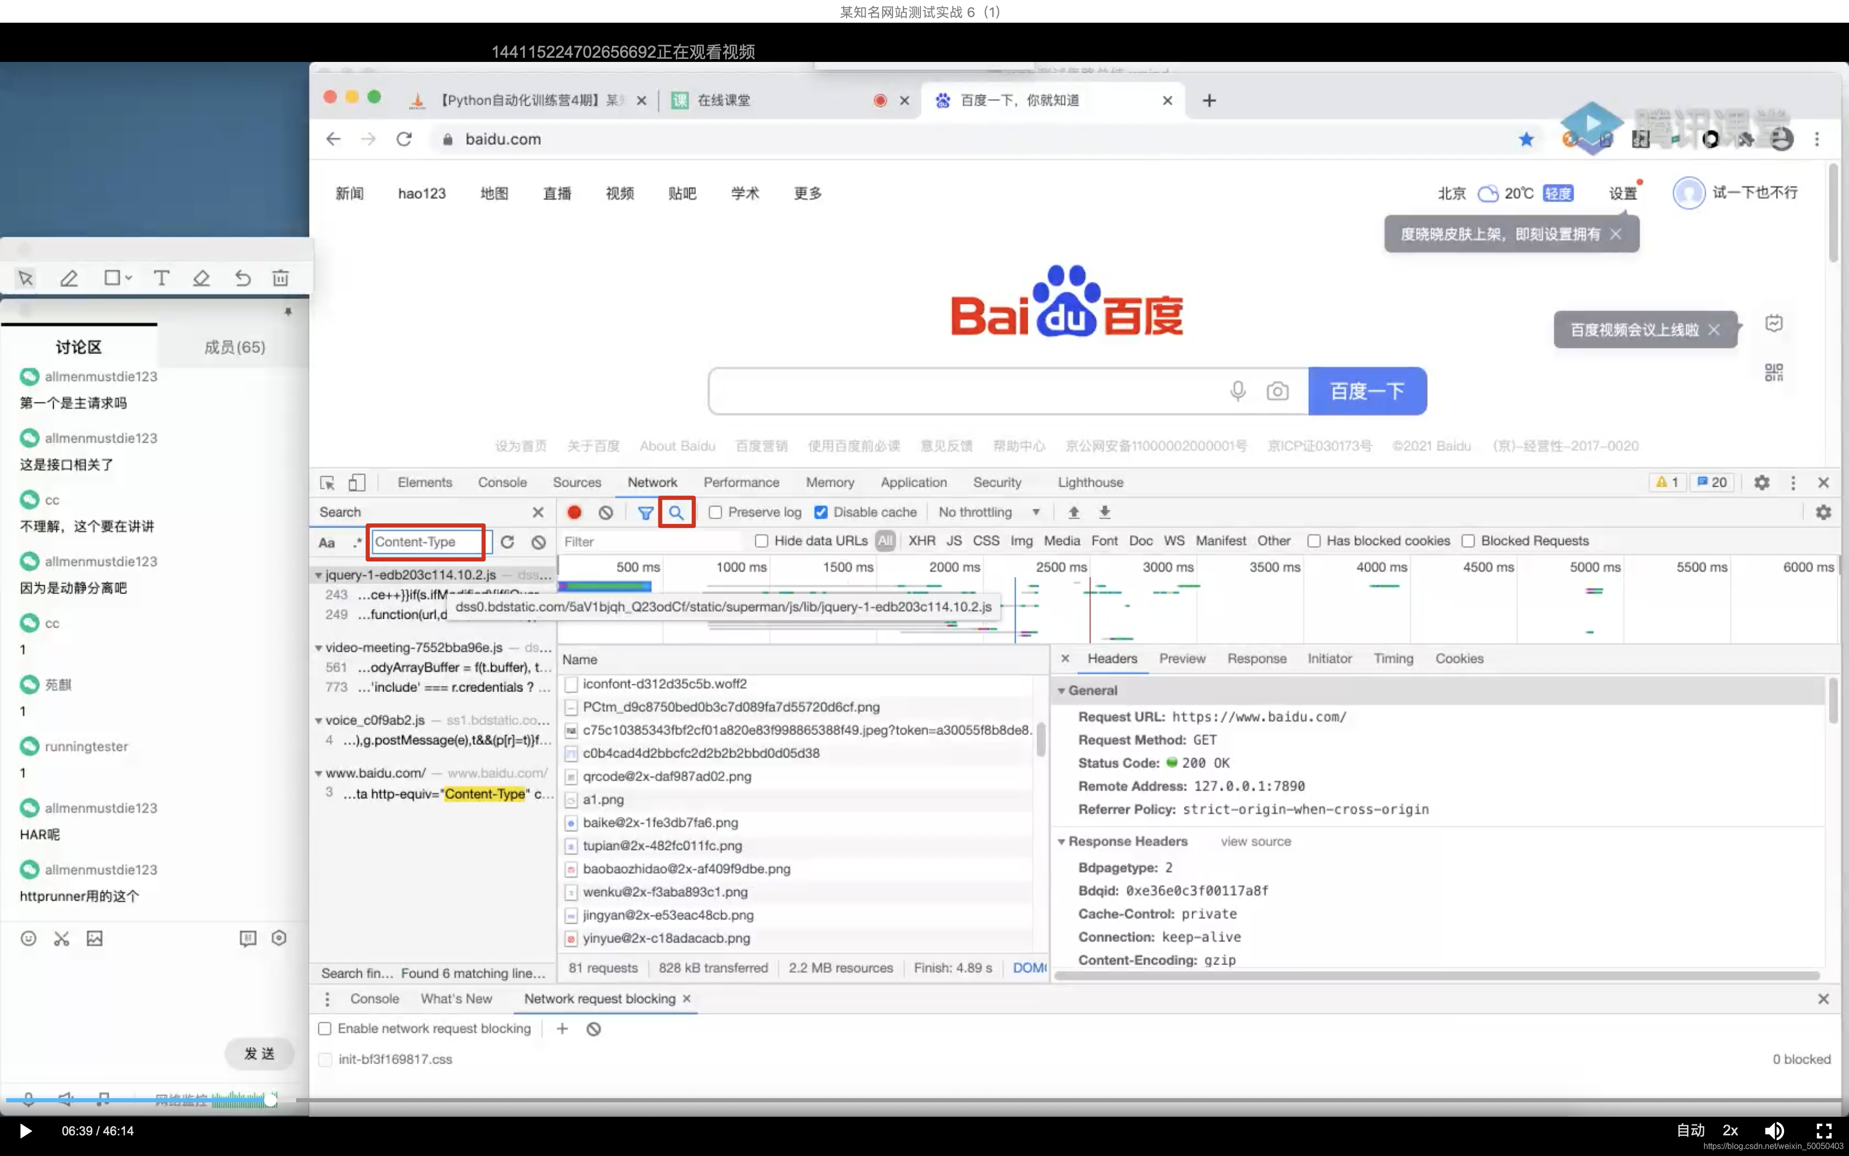Select the text annotation tool

pyautogui.click(x=161, y=278)
